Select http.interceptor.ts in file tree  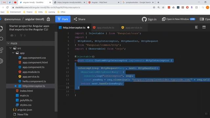pyautogui.click(x=31, y=86)
